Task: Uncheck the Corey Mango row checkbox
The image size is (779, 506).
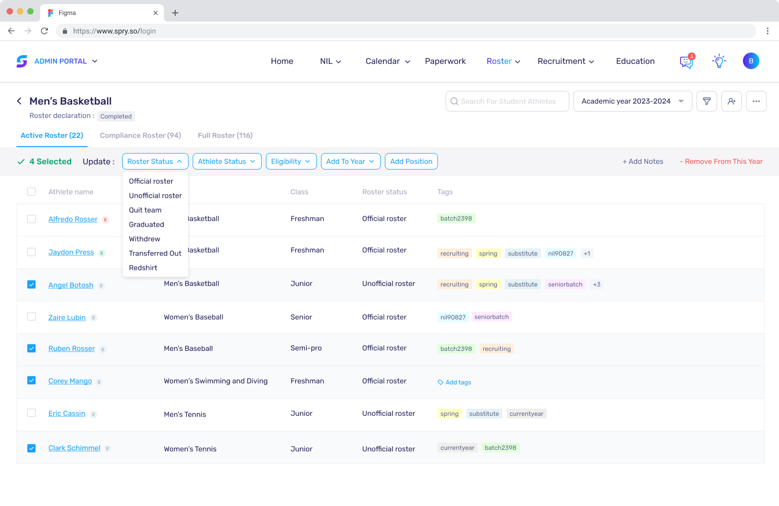Action: (x=31, y=380)
